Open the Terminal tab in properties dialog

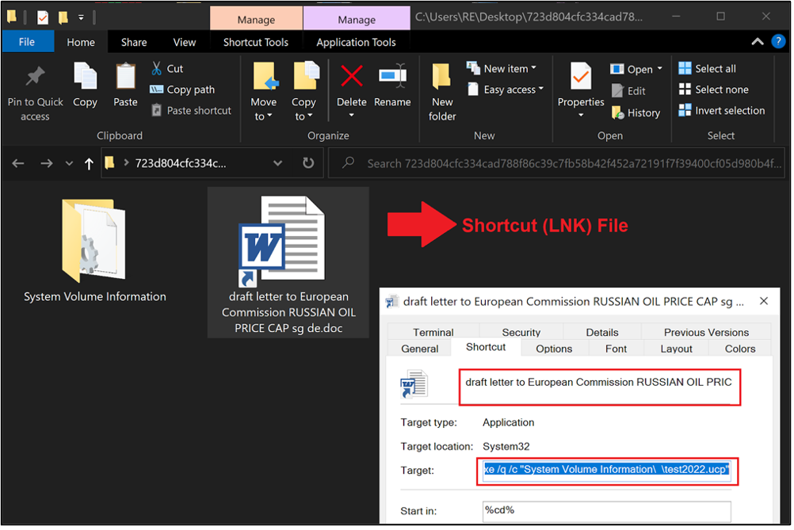pyautogui.click(x=433, y=332)
